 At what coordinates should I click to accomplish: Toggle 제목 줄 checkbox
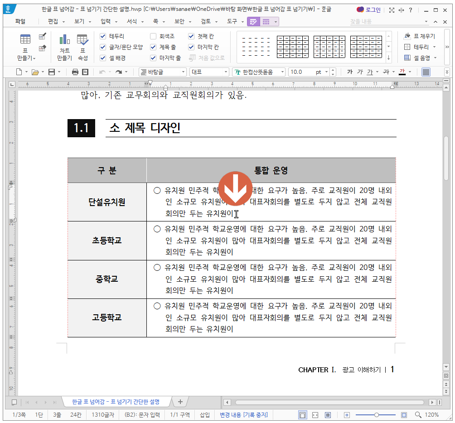tap(153, 47)
